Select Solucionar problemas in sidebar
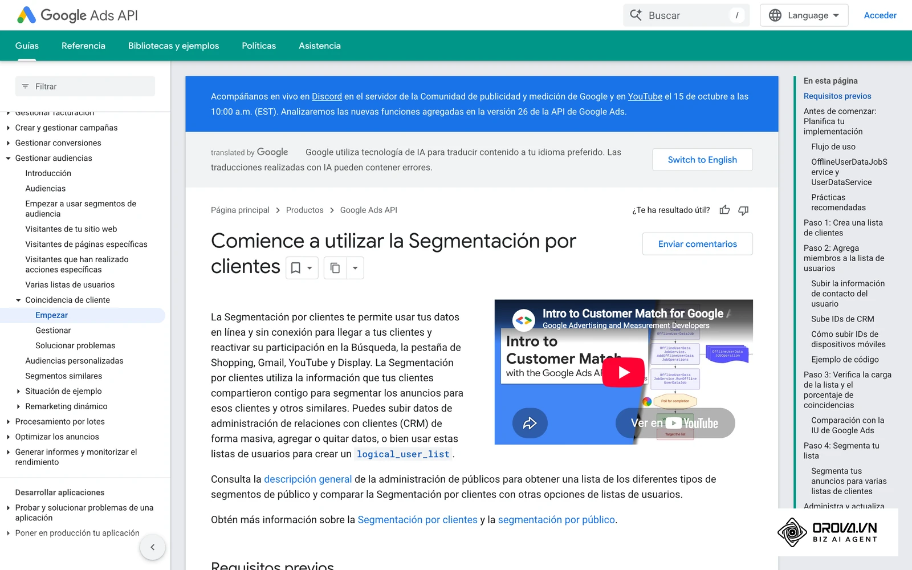Image resolution: width=912 pixels, height=570 pixels. (x=75, y=346)
